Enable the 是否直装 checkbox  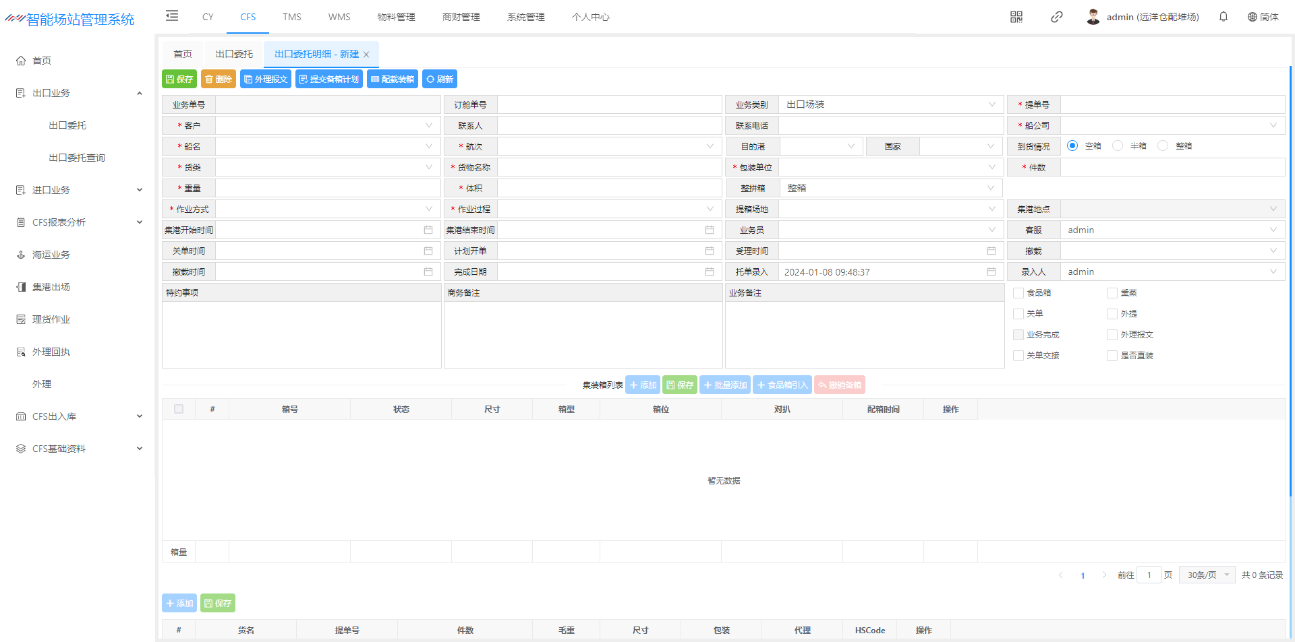click(x=1112, y=356)
